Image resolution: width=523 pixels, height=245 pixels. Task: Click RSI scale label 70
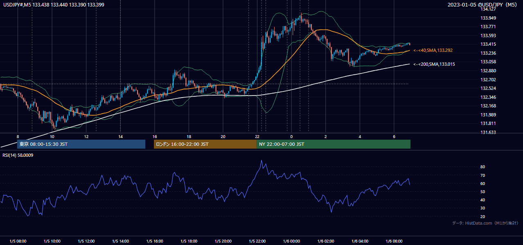click(483, 175)
